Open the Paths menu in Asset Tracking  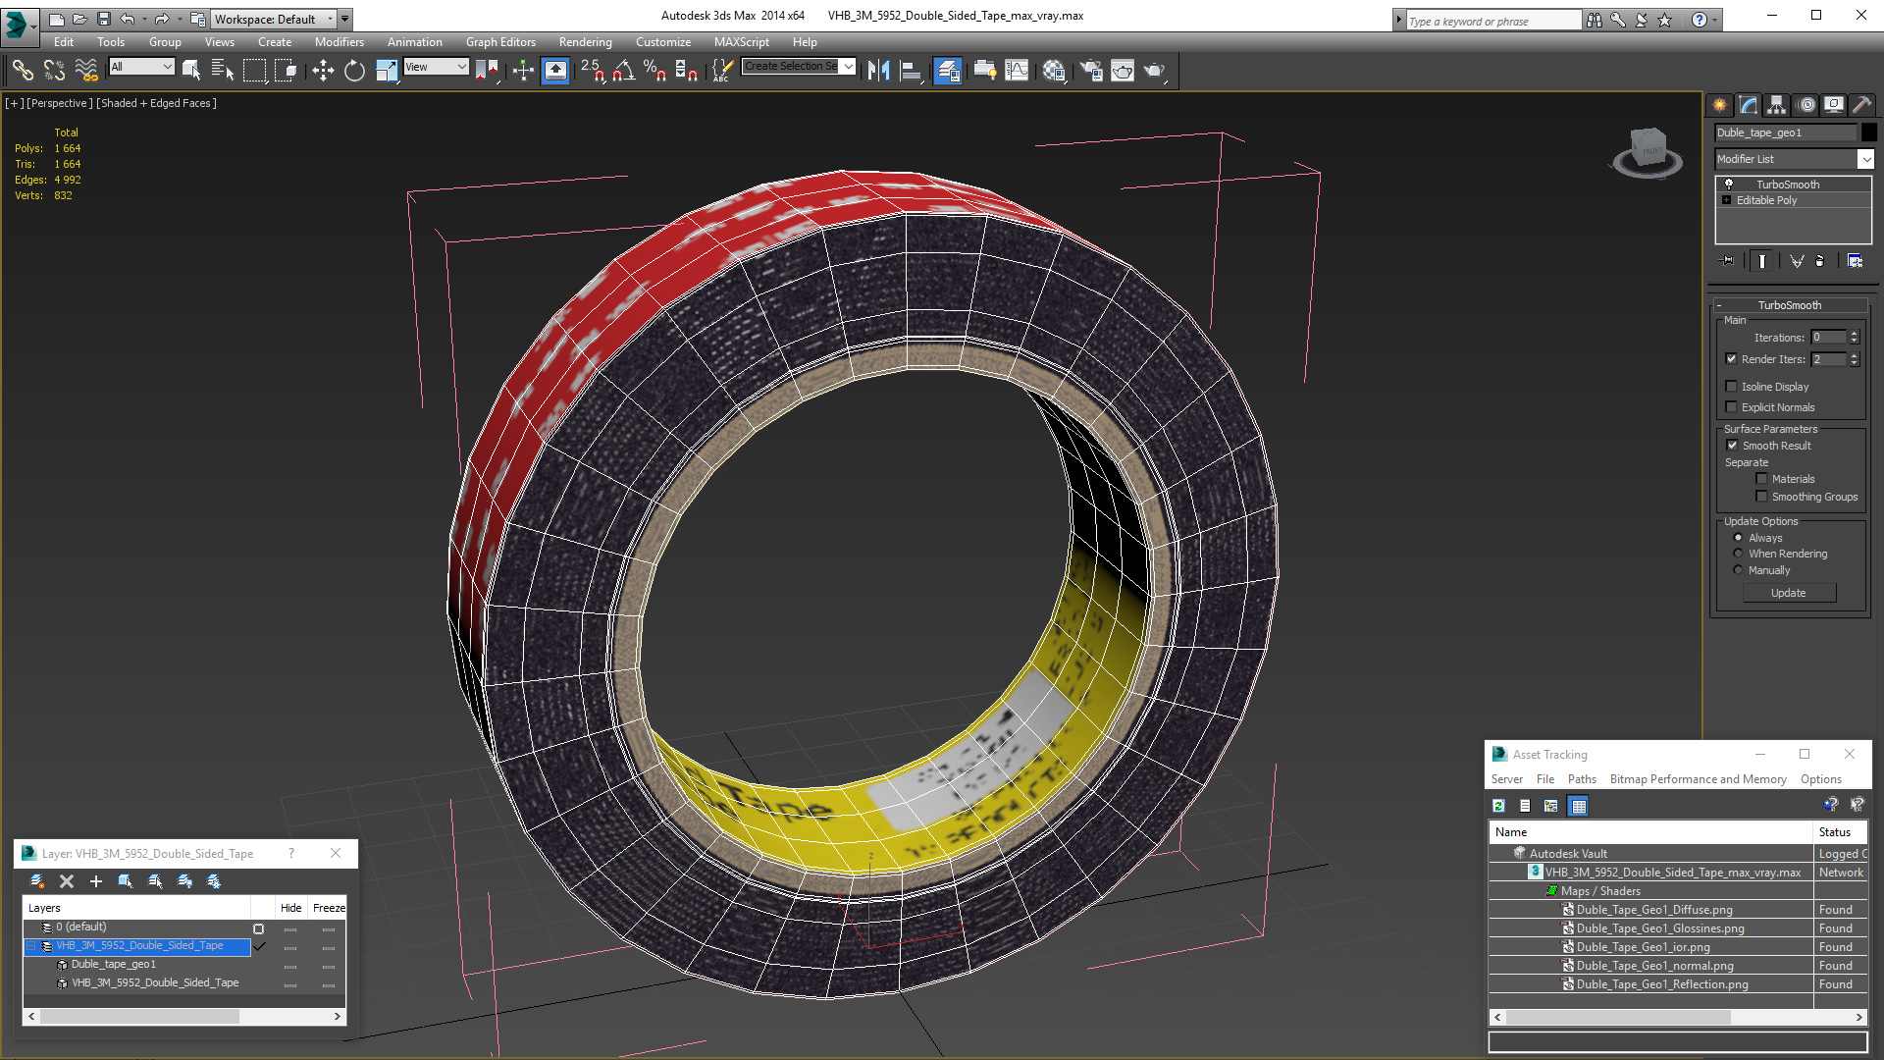point(1582,779)
